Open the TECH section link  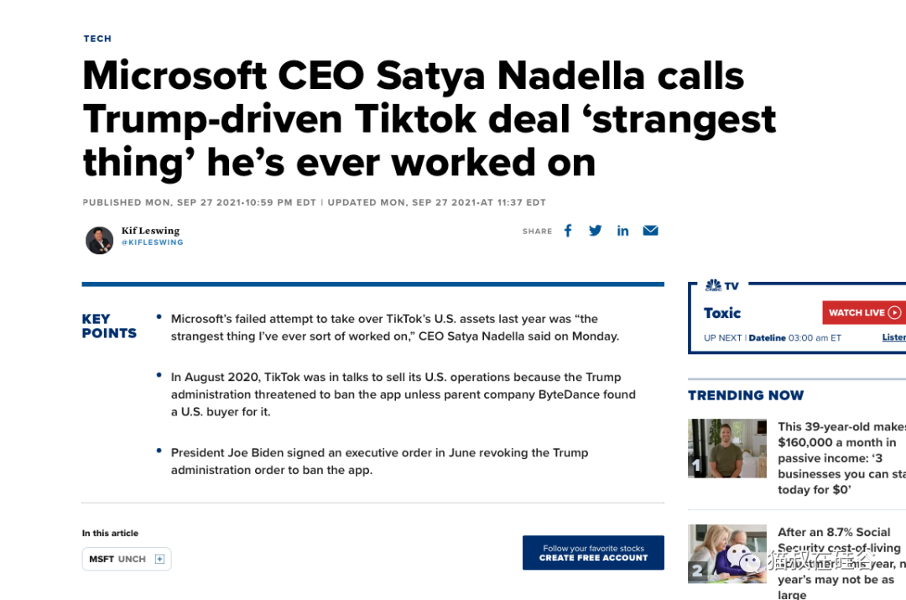[x=97, y=39]
